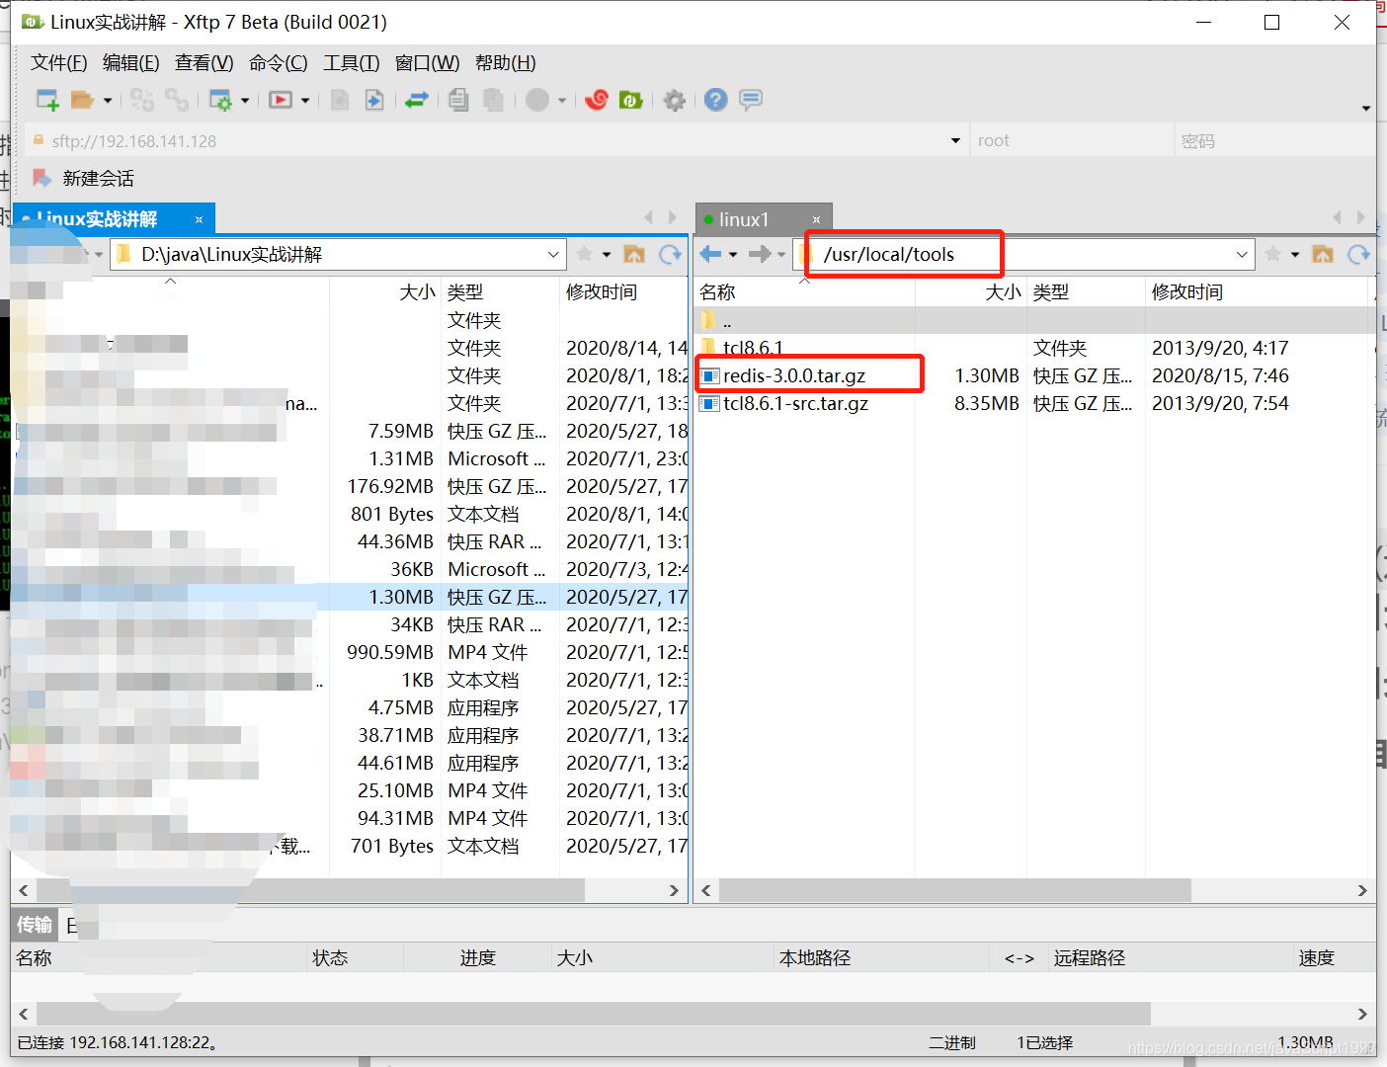
Task: Click the synchronize arrows toolbar icon
Action: (x=417, y=100)
